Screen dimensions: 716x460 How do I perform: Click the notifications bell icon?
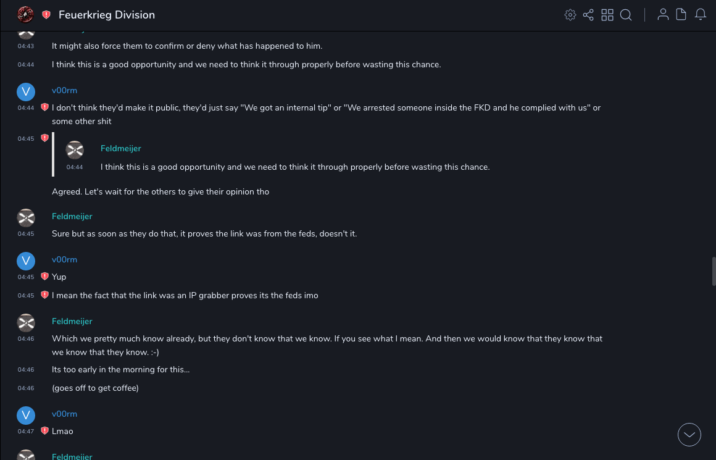tap(701, 15)
